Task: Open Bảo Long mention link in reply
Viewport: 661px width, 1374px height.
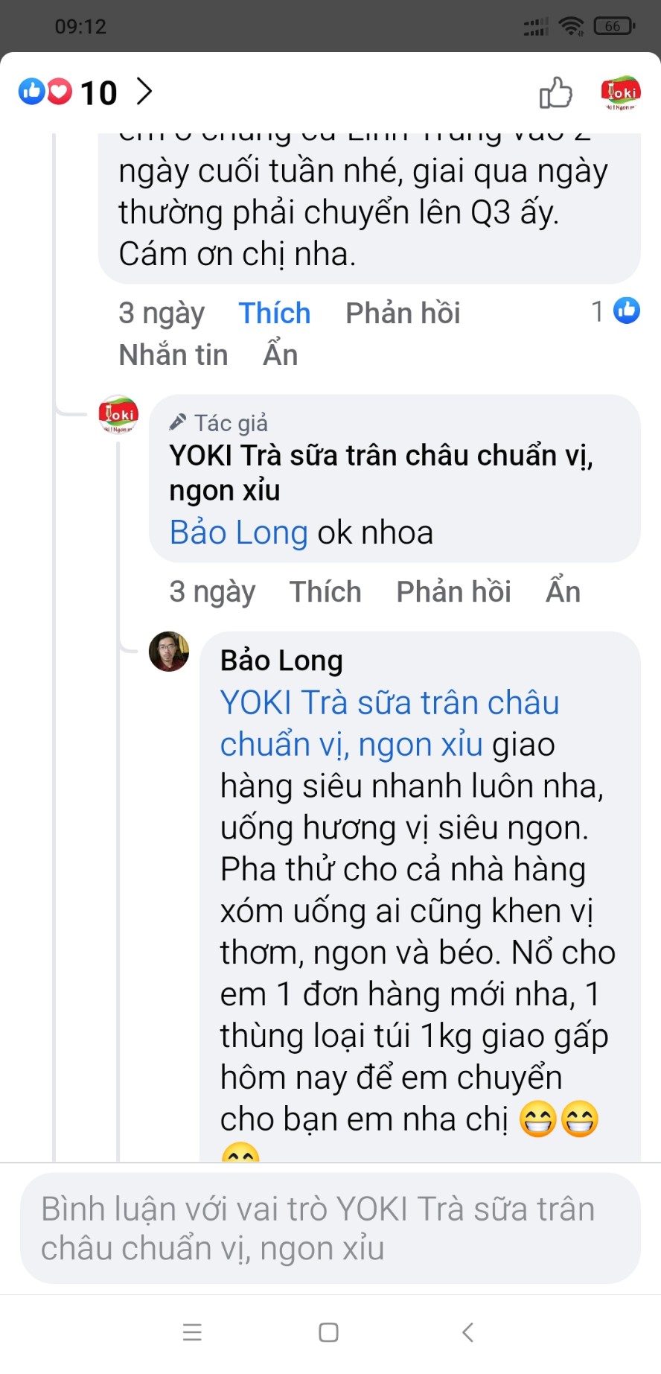Action: point(238,533)
